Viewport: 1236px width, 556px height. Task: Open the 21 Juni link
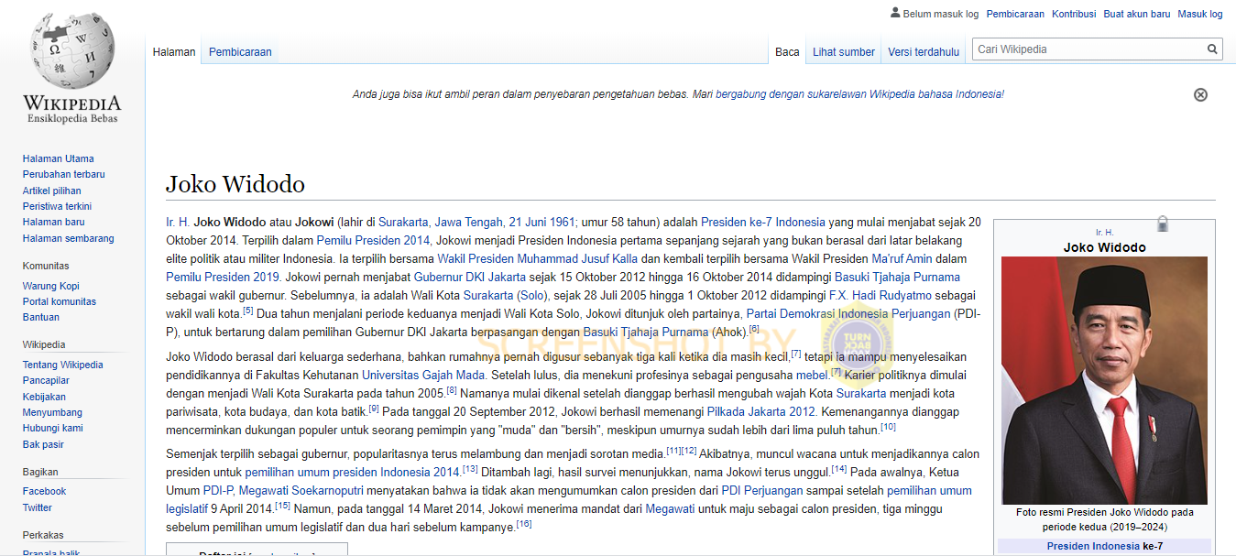click(529, 222)
